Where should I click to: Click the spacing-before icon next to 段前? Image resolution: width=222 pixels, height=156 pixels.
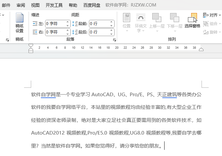(75, 23)
